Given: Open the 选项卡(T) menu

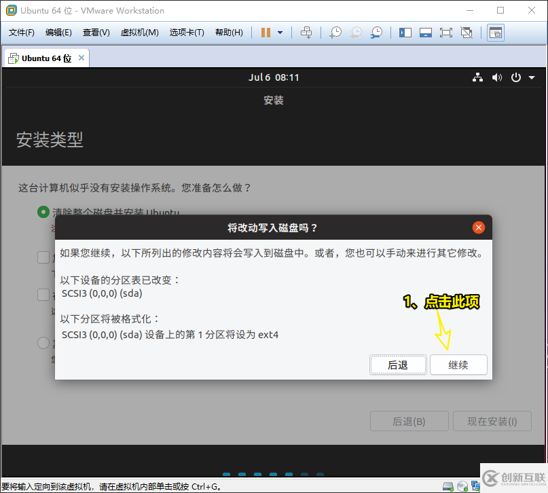Looking at the screenshot, I should point(187,33).
